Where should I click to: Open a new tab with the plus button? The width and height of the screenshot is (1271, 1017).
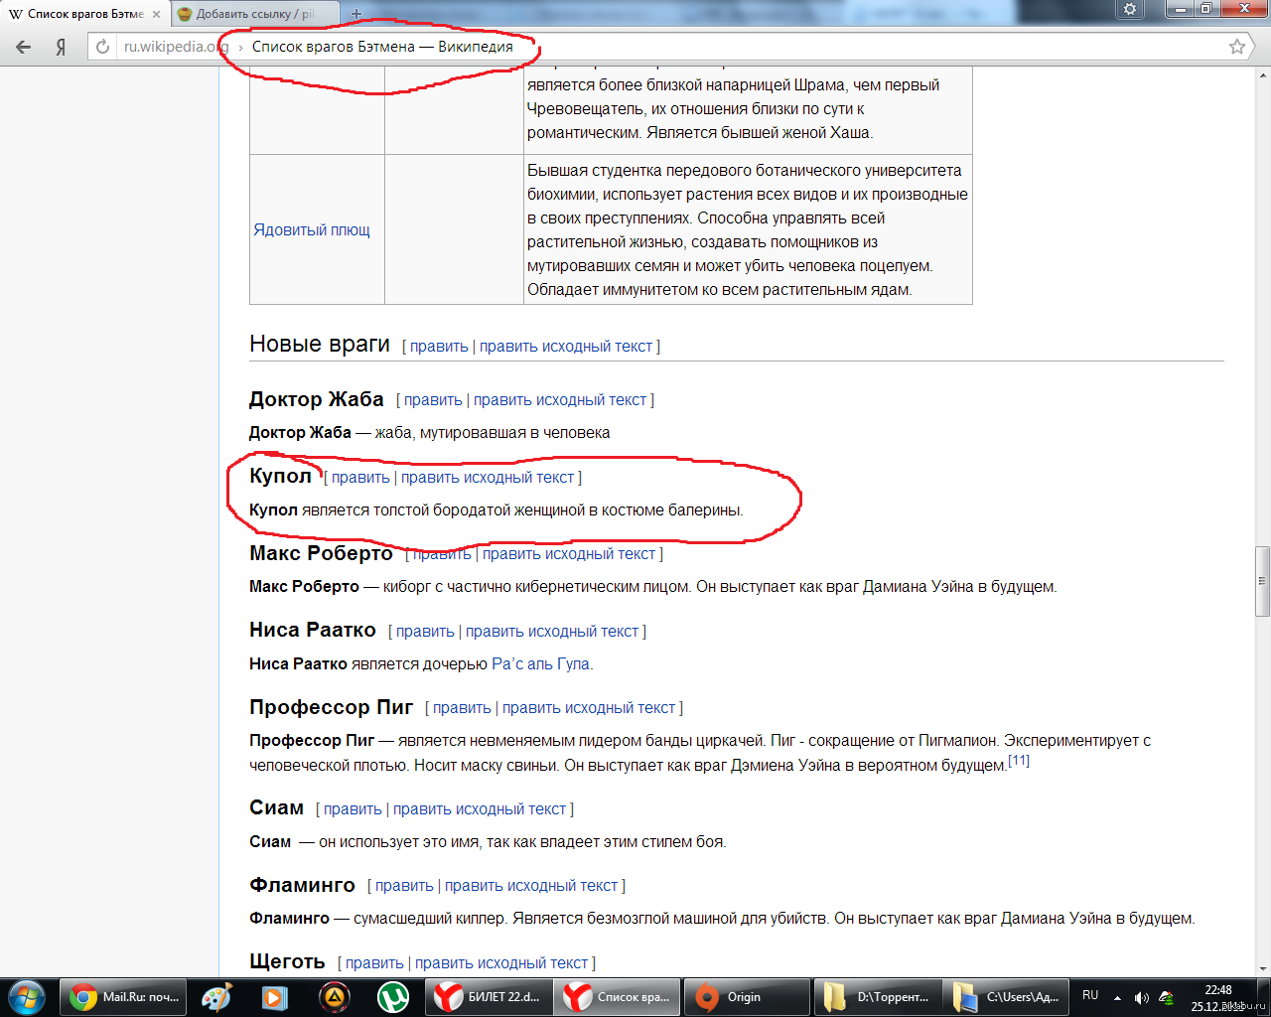[x=356, y=14]
